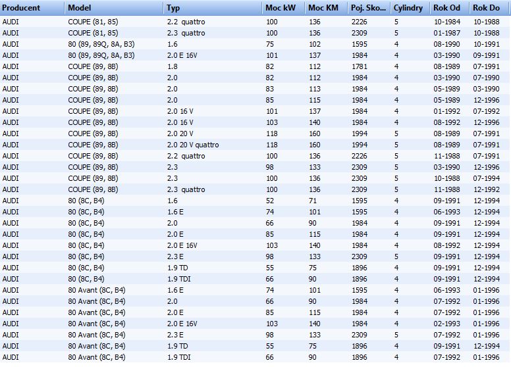Select '2.2 quattro' type in the 10-1984 row

click(186, 22)
